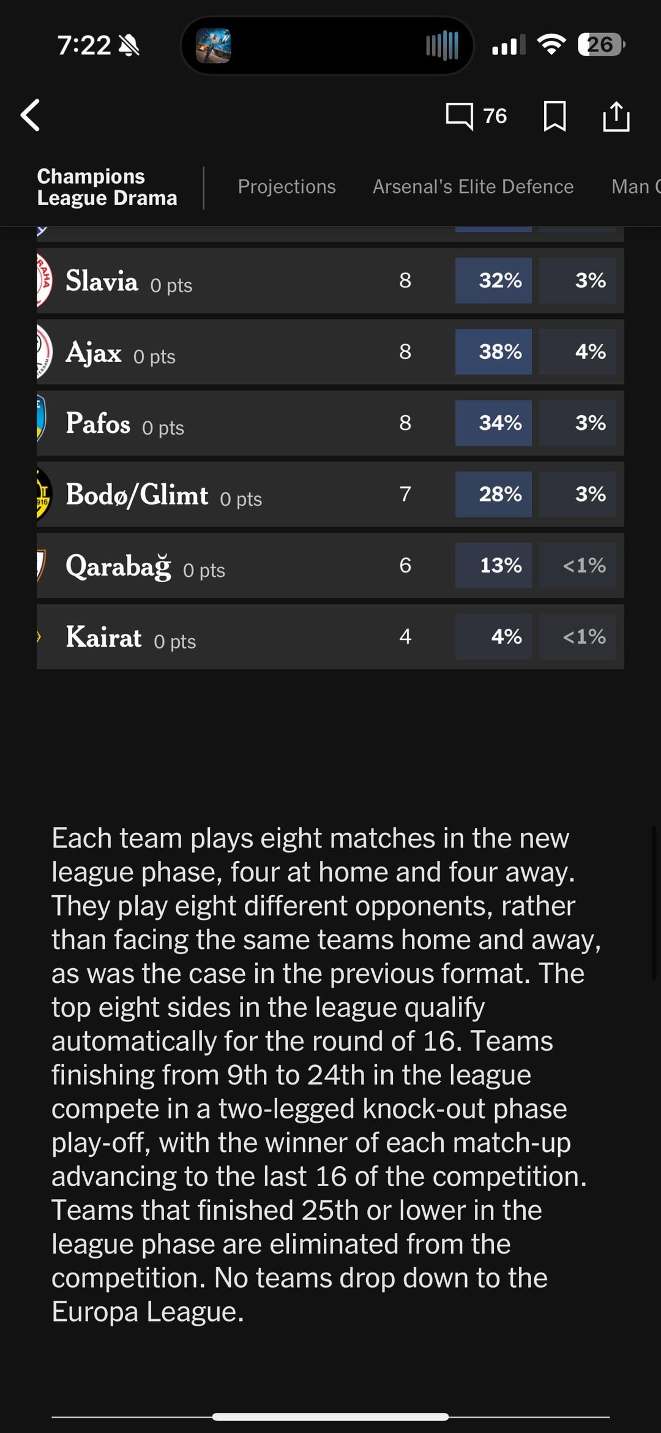Open the comments bubble icon
Viewport: 661px width, 1433px height.
459,116
